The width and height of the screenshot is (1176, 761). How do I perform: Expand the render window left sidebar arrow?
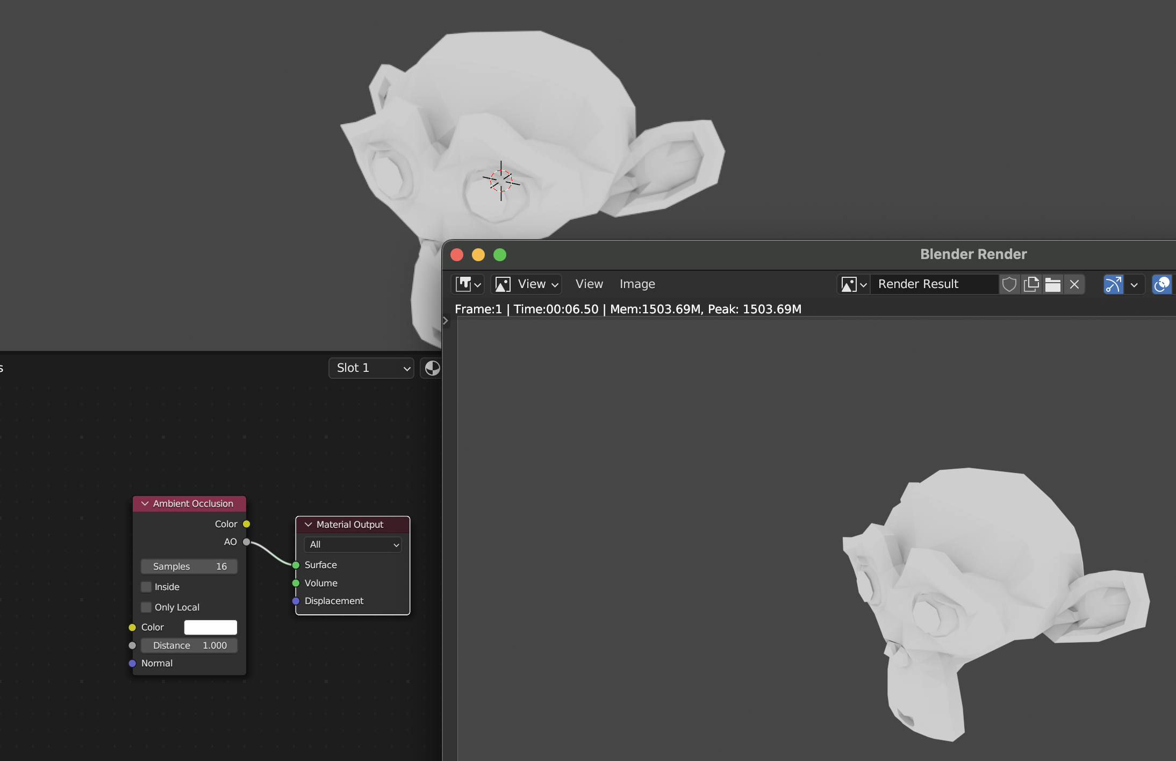[x=446, y=320]
